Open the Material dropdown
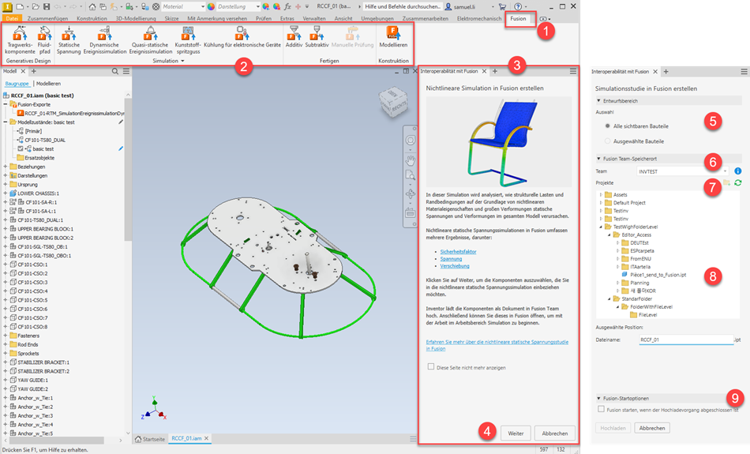The height and width of the screenshot is (454, 750). pyautogui.click(x=183, y=6)
